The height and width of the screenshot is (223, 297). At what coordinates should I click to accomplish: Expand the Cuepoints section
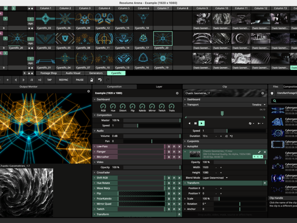pyautogui.click(x=193, y=141)
